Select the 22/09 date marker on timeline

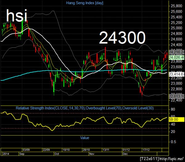coord(46,150)
